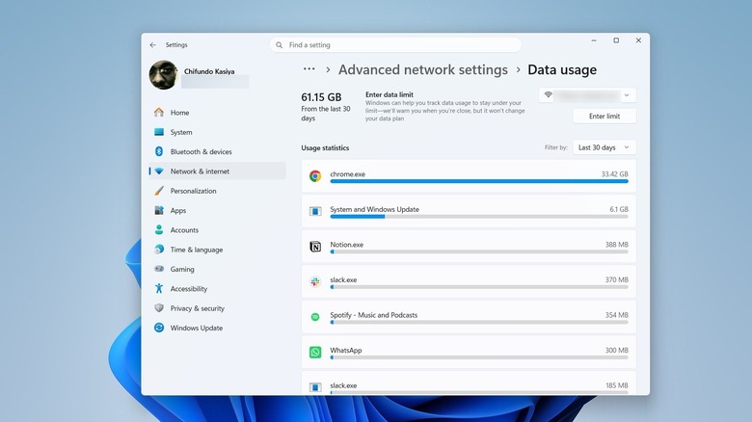Click the Home house icon
This screenshot has height=422, width=752.
(159, 112)
